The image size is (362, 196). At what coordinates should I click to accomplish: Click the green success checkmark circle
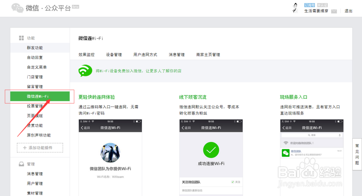[x=211, y=150]
